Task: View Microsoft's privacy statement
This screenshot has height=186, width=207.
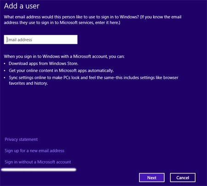Action: (x=21, y=139)
